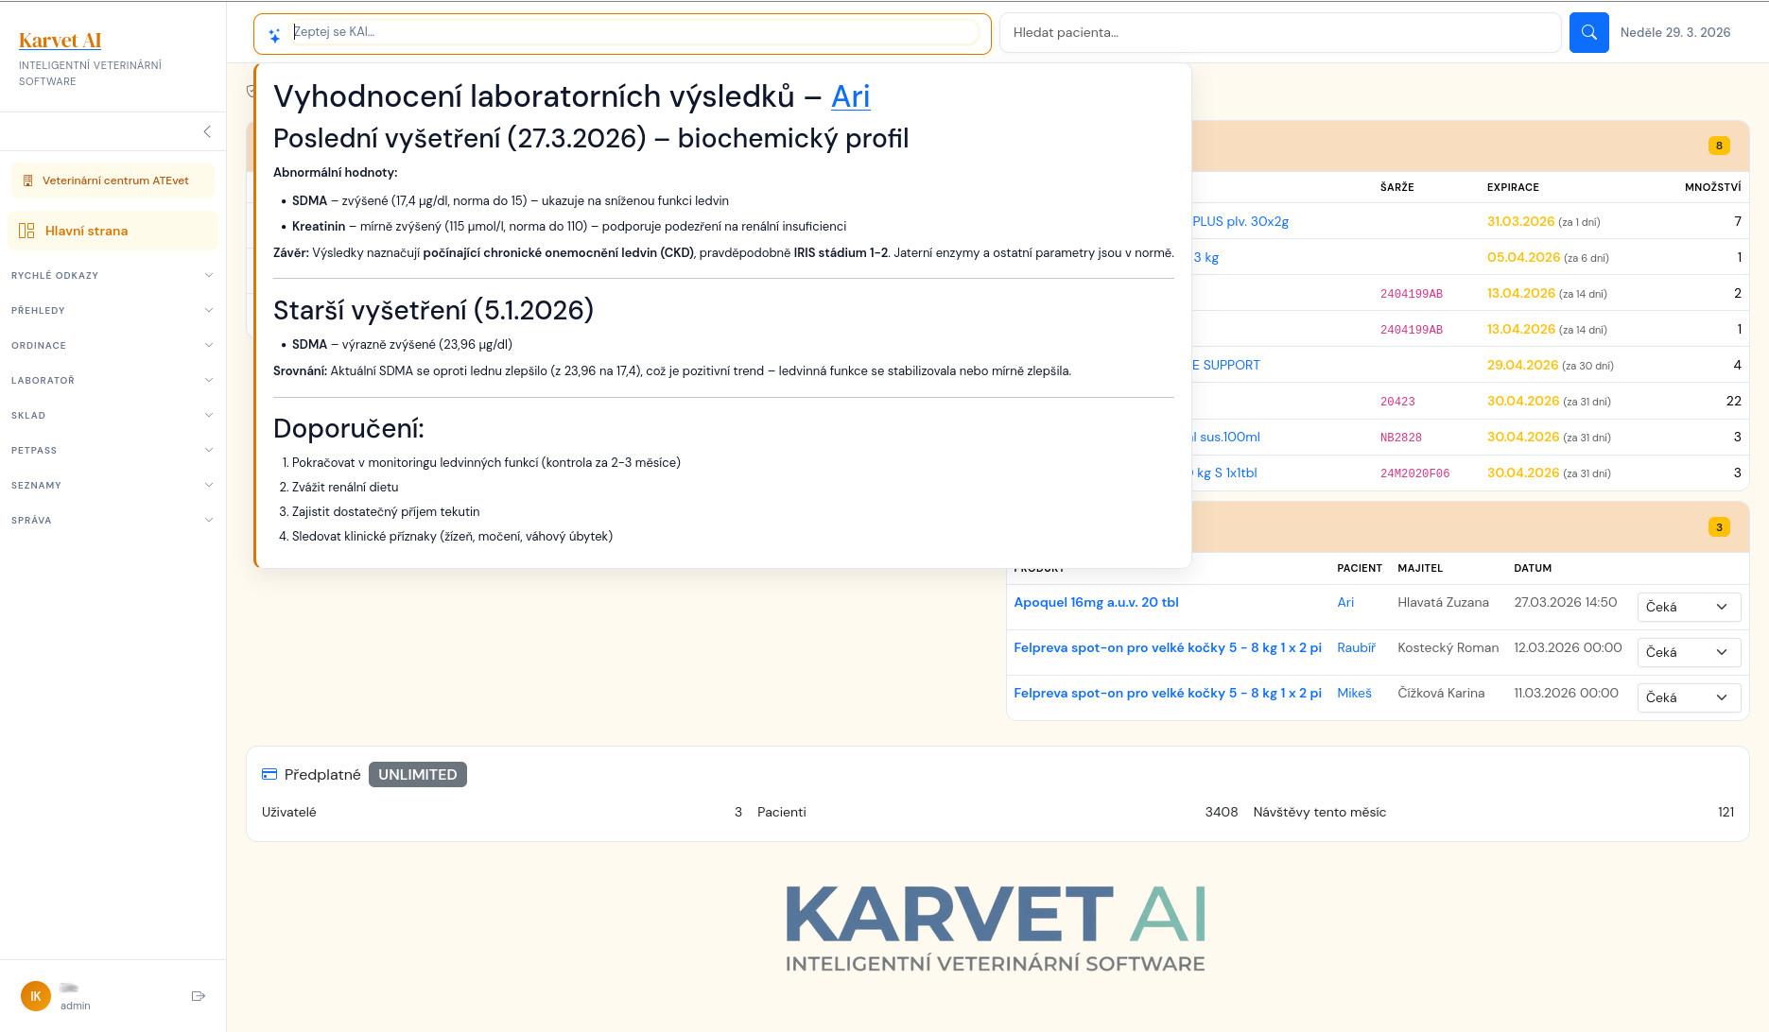Screen dimensions: 1769x1032
Task: Collapse the sidebar with arrow icon
Action: (x=207, y=132)
